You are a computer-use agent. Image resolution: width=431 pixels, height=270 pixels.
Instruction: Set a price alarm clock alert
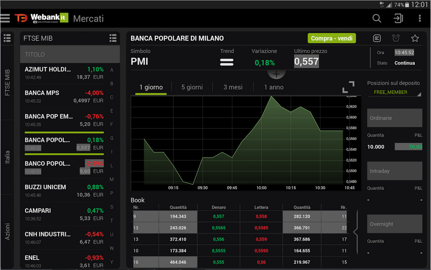point(396,38)
